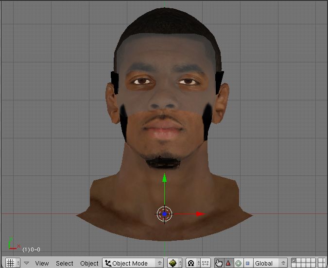This screenshot has width=328, height=268.
Task: Click the 3D cursor at the origin
Action: pos(165,213)
